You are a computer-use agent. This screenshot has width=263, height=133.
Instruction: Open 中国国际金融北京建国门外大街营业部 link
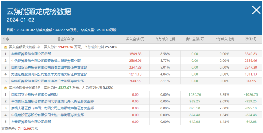[x=52, y=101]
